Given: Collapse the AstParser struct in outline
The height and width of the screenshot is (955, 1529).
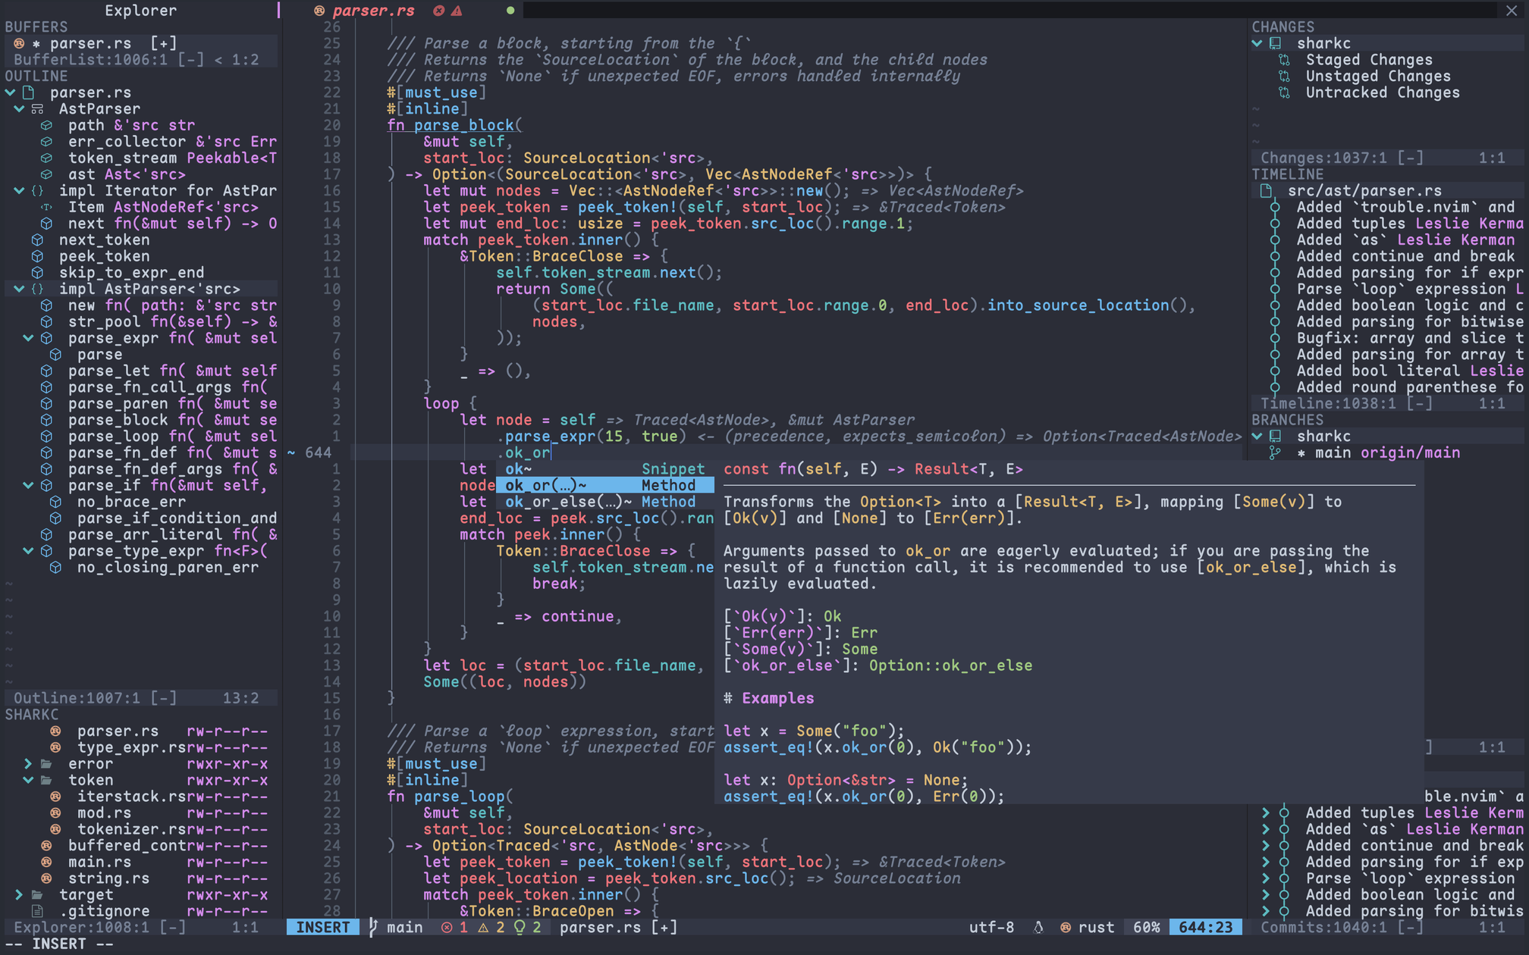Looking at the screenshot, I should click(19, 109).
